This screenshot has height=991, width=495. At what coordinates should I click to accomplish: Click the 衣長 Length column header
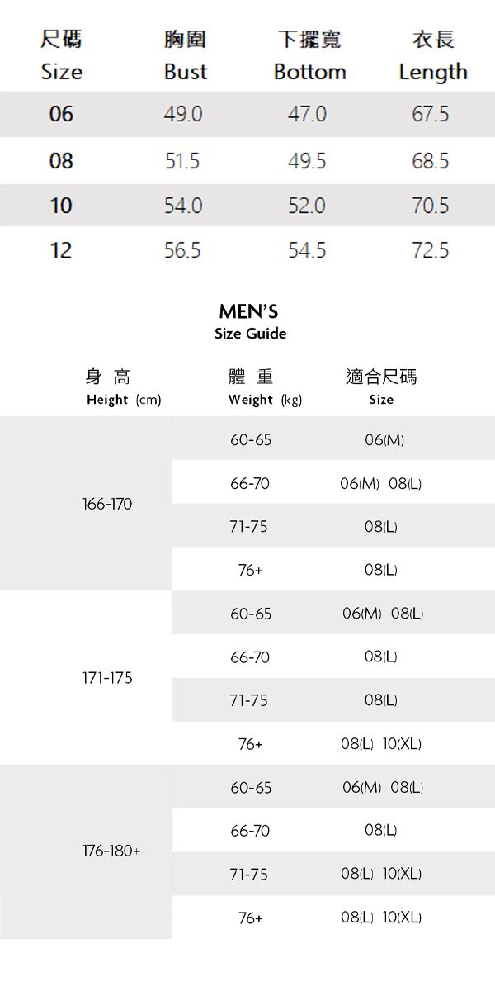432,55
